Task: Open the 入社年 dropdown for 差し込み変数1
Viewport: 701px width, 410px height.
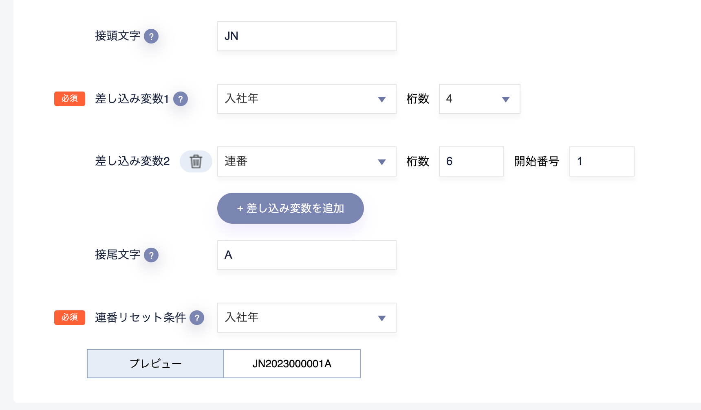Action: click(x=306, y=99)
